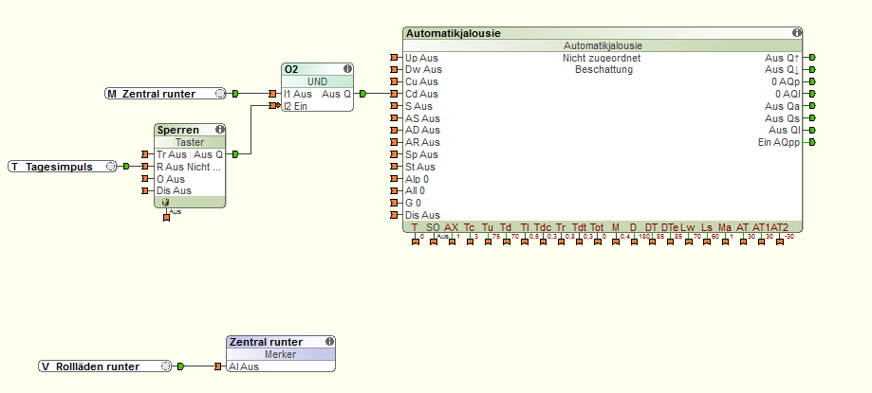Click the O Aus input connector of Sperren
Screen dimensions: 872x393
[145, 179]
